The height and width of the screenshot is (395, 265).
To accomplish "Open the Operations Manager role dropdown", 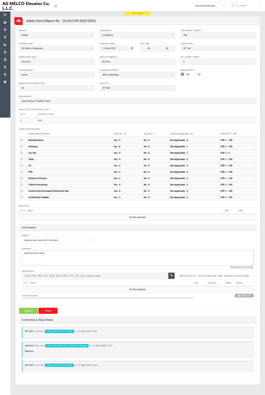I will click(210, 6).
